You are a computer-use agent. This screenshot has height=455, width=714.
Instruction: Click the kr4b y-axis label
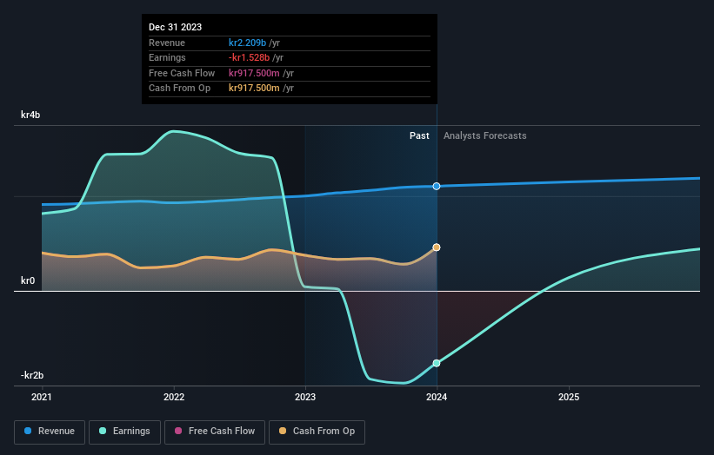(30, 115)
